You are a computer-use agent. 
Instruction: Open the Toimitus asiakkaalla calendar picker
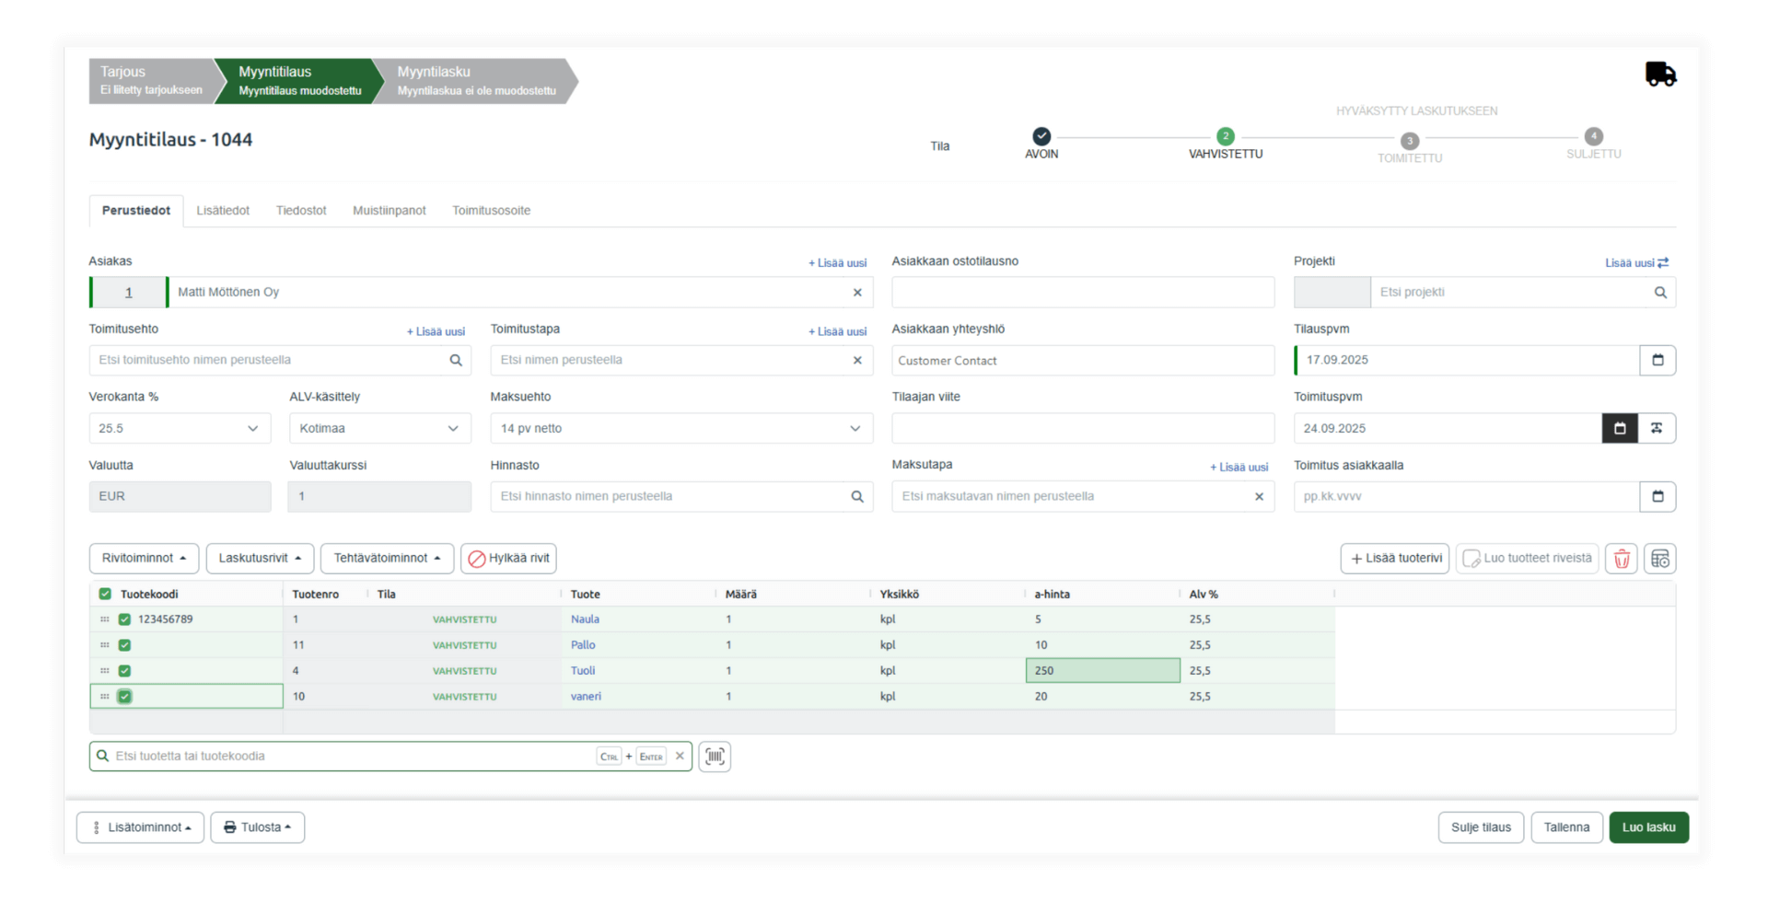coord(1657,496)
